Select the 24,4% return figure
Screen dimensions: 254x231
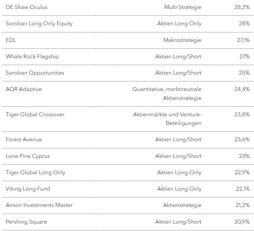click(242, 89)
